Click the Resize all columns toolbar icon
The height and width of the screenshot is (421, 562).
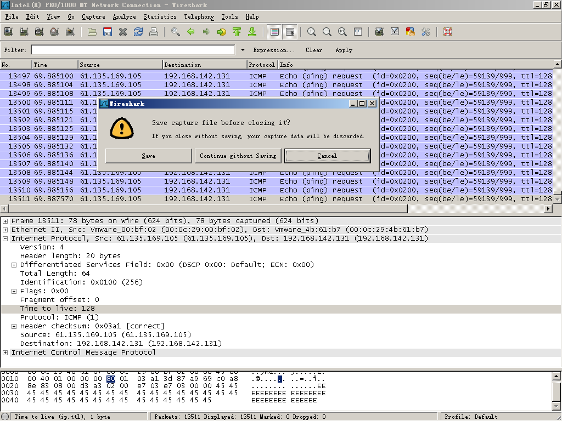click(358, 32)
